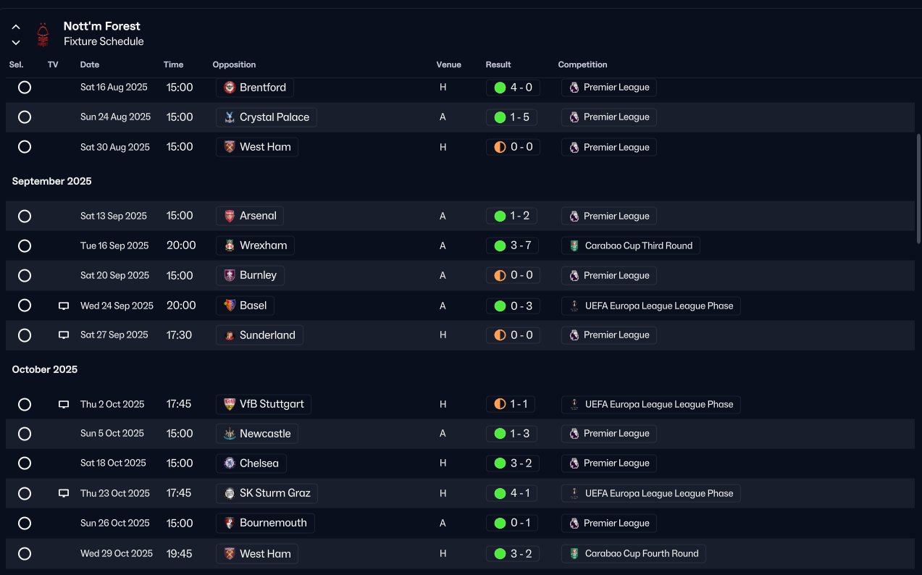Click the Europa League icon on VfB Stuttgart row

[574, 404]
